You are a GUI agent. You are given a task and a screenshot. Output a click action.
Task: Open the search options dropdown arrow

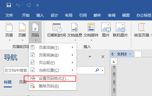click(x=102, y=70)
